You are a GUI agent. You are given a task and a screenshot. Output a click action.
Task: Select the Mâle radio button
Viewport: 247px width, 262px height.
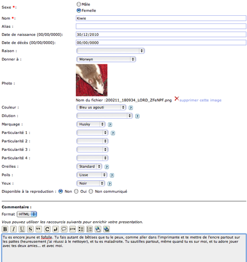point(79,4)
